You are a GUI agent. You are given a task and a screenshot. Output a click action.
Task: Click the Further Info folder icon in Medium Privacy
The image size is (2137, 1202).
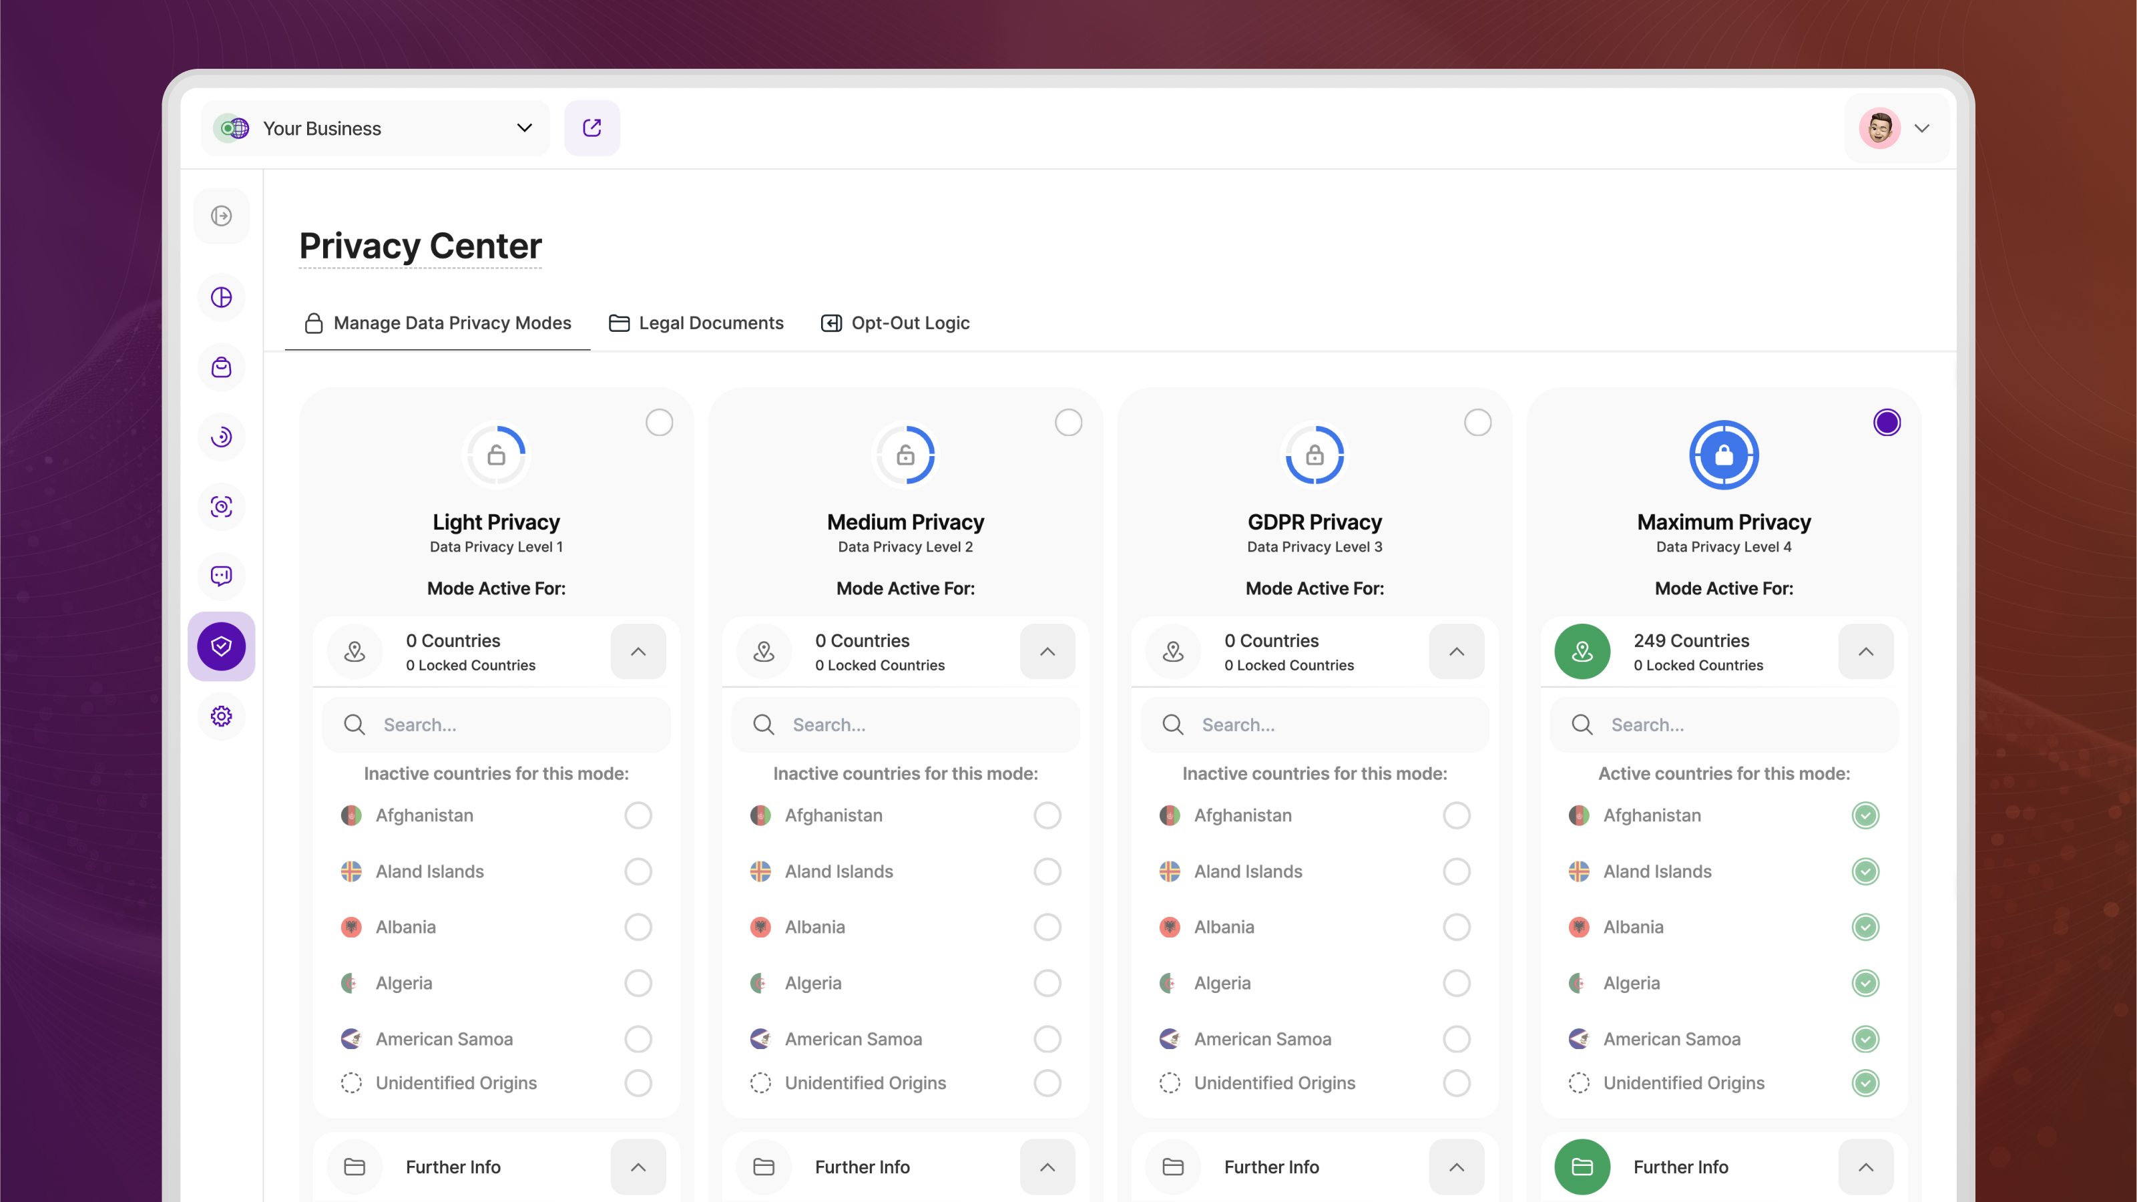(764, 1167)
